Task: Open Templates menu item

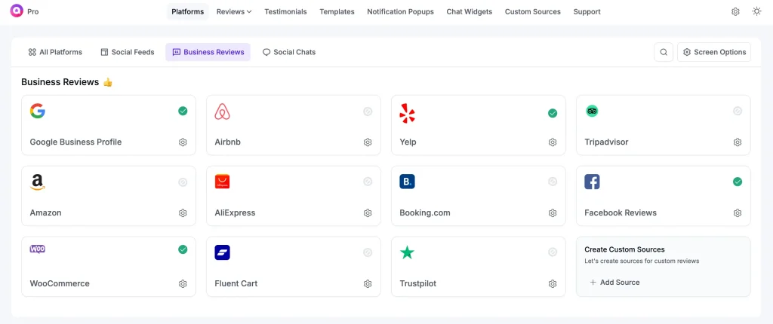Action: (337, 12)
